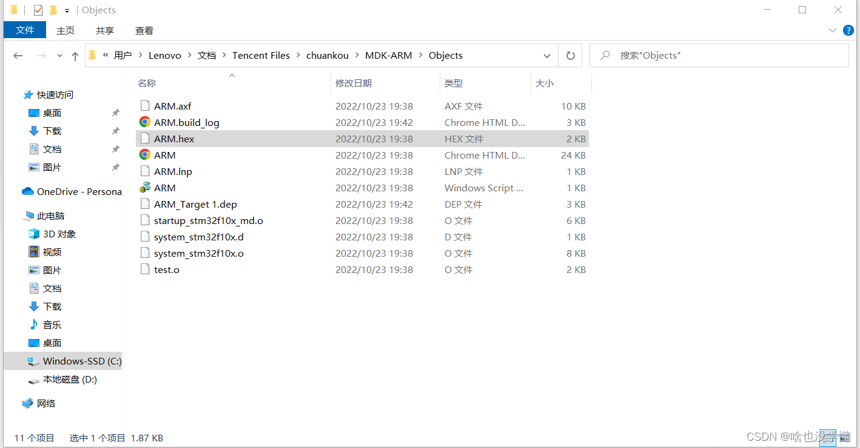Screen dimensions: 860x448
Task: Click the search box for Objects
Action: point(719,56)
